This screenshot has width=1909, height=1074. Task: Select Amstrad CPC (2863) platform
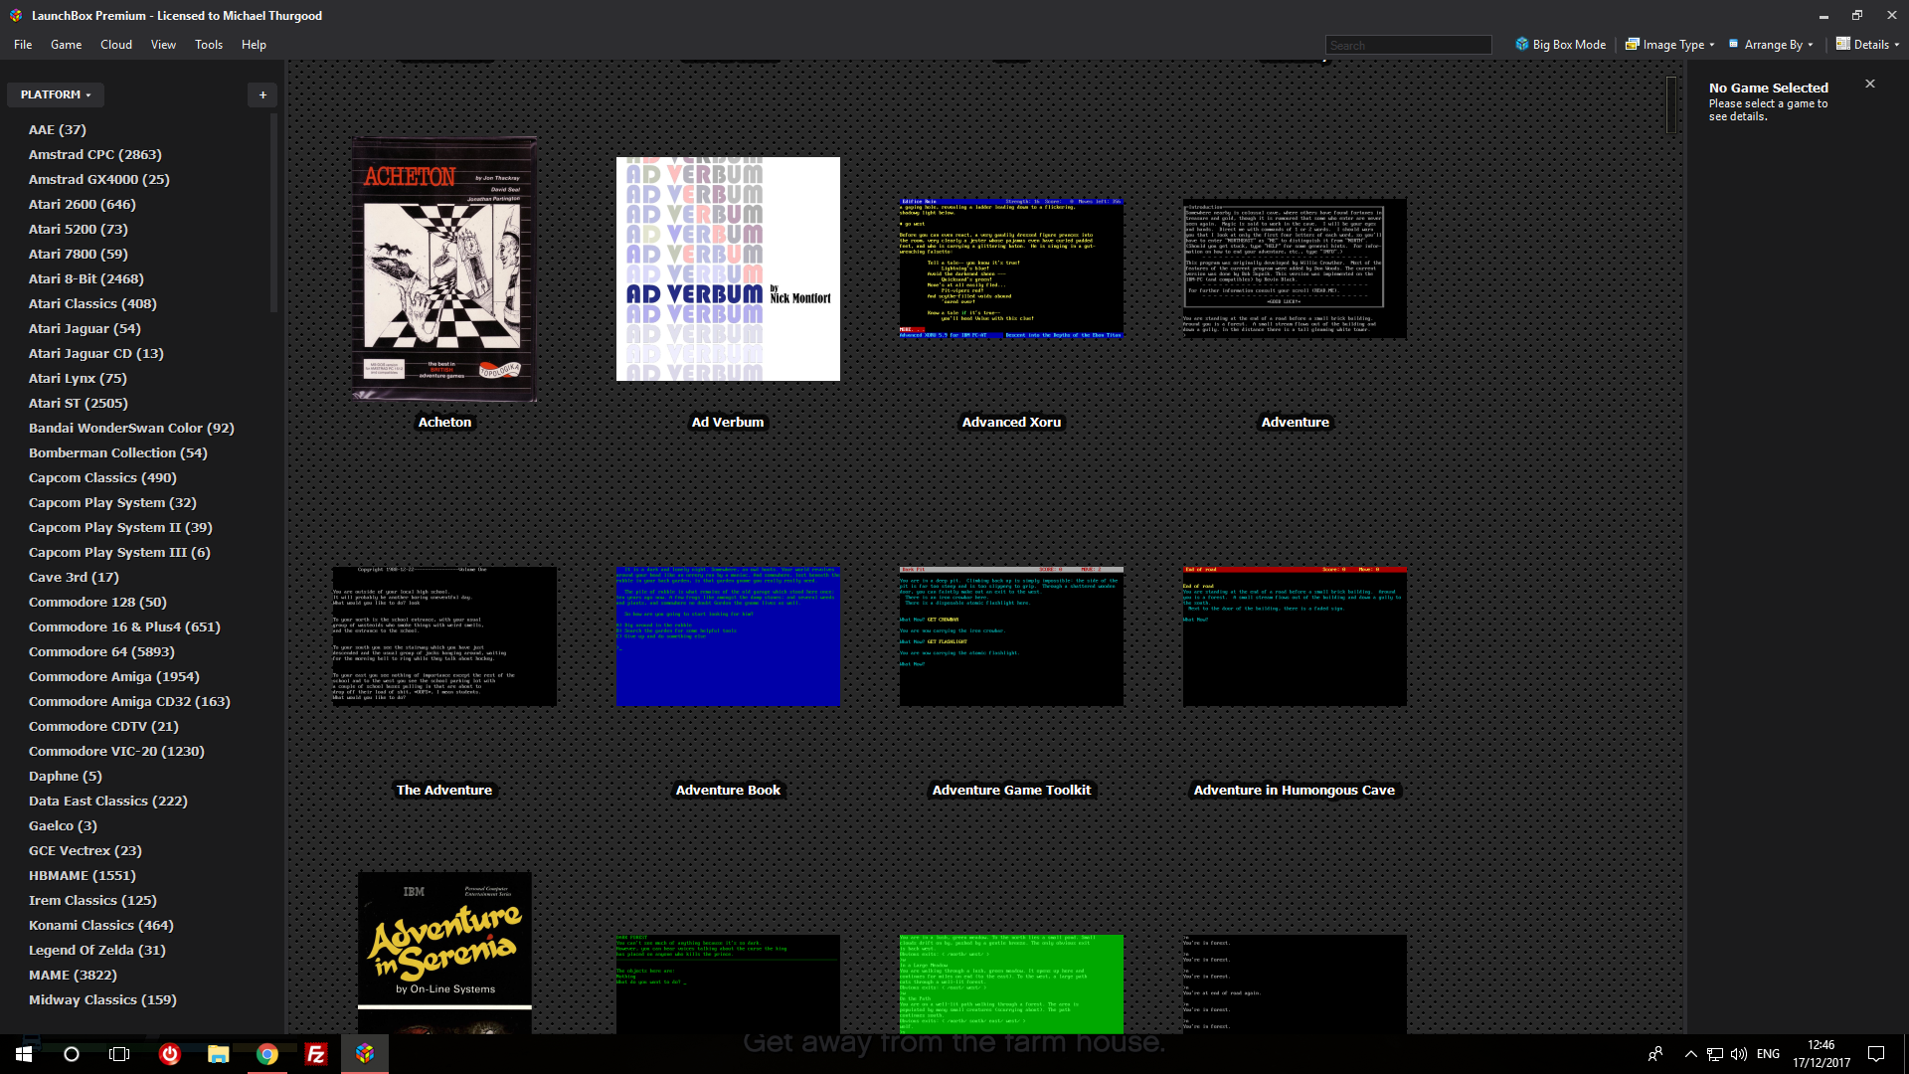tap(95, 154)
